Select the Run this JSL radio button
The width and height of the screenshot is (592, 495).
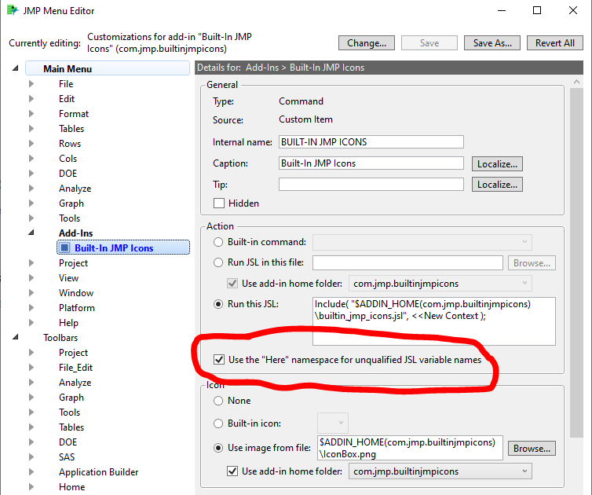point(218,304)
